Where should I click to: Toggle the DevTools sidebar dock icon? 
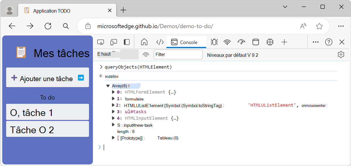127,42
